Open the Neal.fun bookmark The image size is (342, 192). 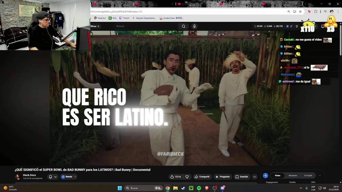coord(100,18)
